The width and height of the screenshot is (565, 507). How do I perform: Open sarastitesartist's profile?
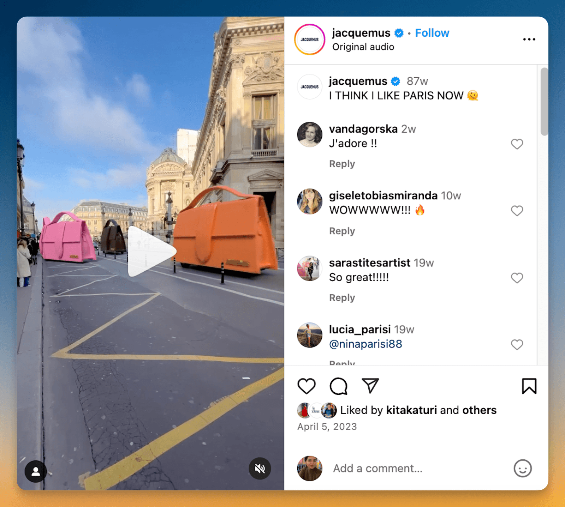point(369,263)
